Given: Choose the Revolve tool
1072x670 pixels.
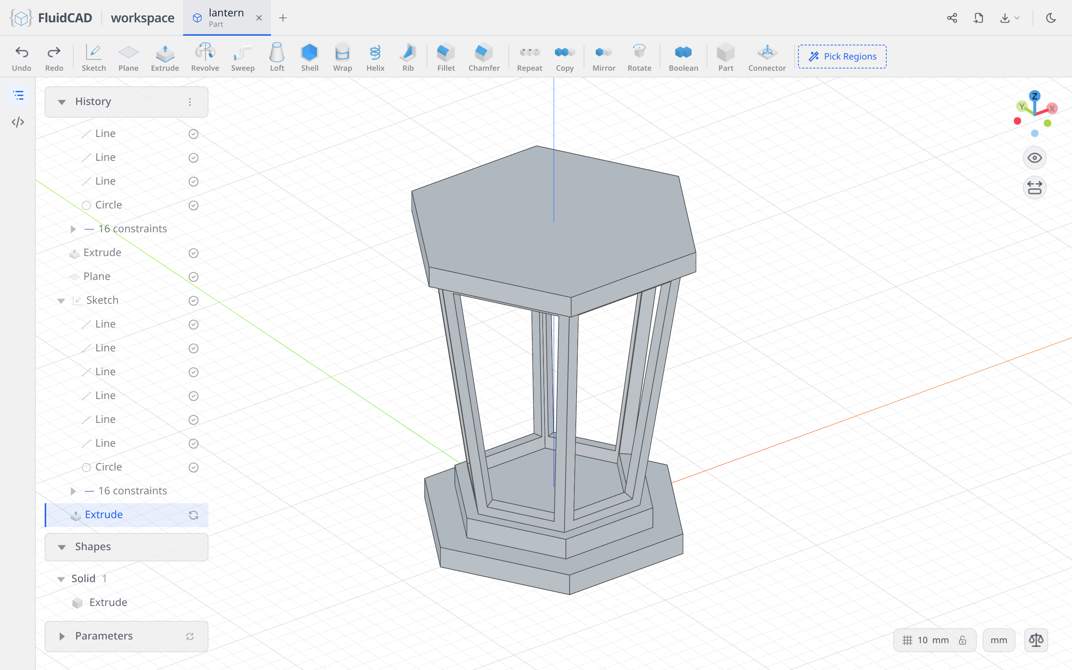Looking at the screenshot, I should [205, 57].
